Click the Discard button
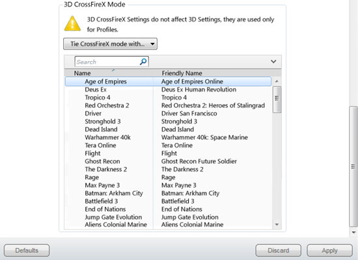This screenshot has height=260, width=358. pyautogui.click(x=279, y=250)
